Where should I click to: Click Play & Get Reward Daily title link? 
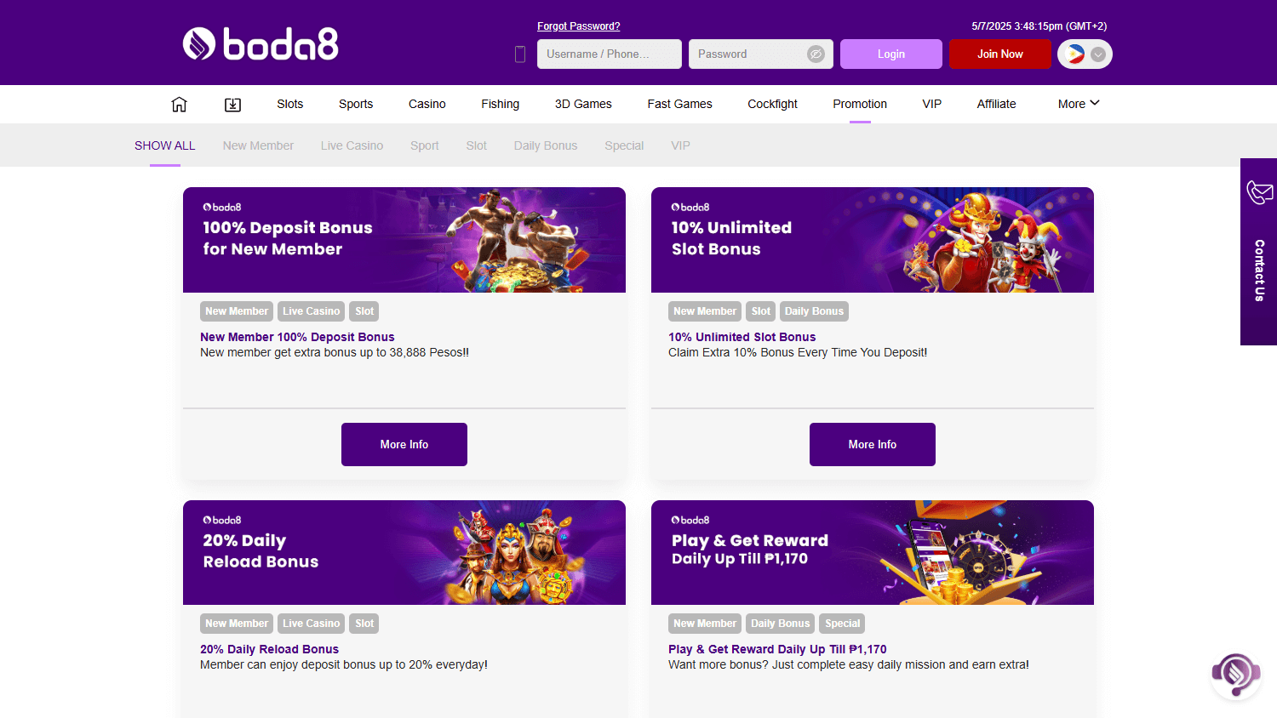pos(777,649)
